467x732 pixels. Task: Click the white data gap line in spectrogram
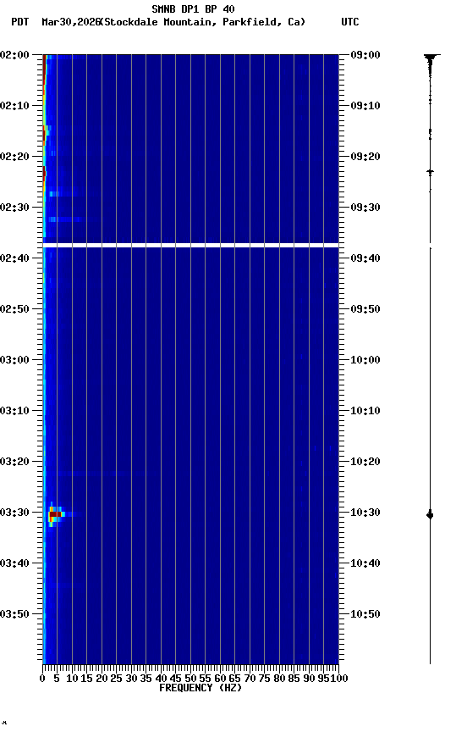pyautogui.click(x=190, y=245)
